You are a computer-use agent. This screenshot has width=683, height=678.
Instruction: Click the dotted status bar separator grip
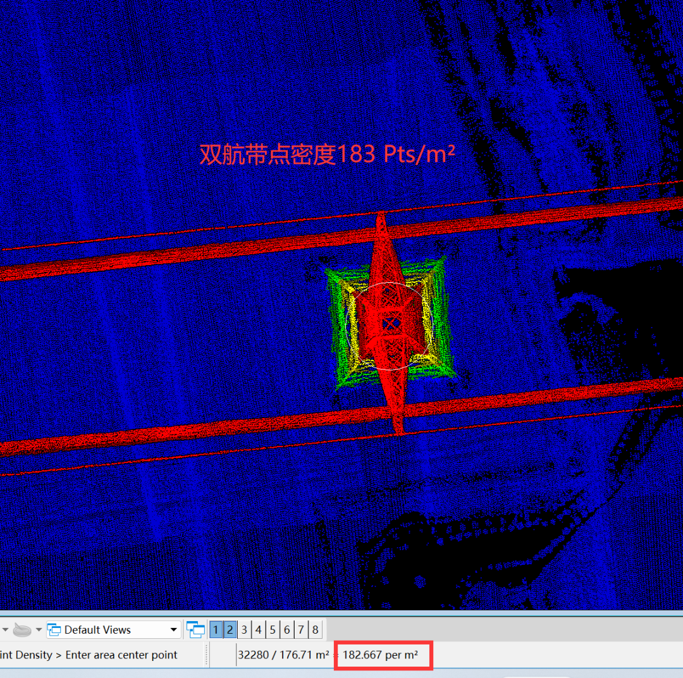pyautogui.click(x=206, y=655)
